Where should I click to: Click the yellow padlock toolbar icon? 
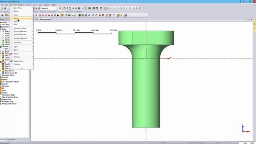118,15
